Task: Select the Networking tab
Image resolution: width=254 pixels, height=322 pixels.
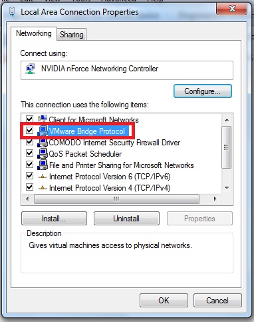Action: click(34, 33)
